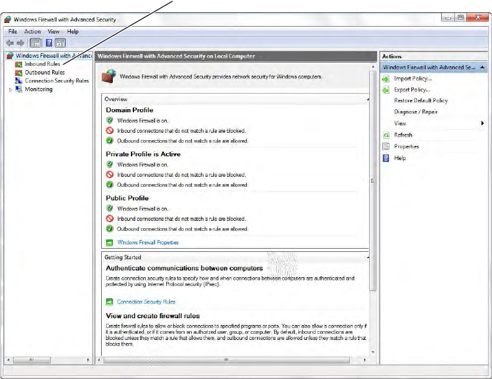Click the Private Profile is Active heading
Viewport: 492px width, 379px height.
click(x=143, y=154)
